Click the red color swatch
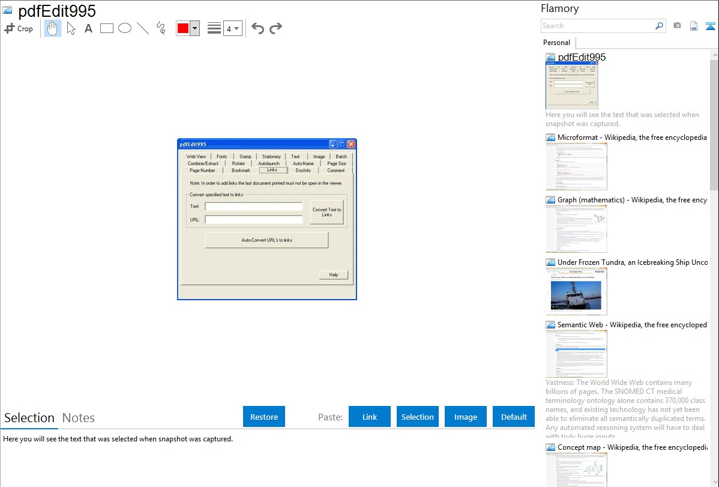This screenshot has height=487, width=719. click(182, 28)
